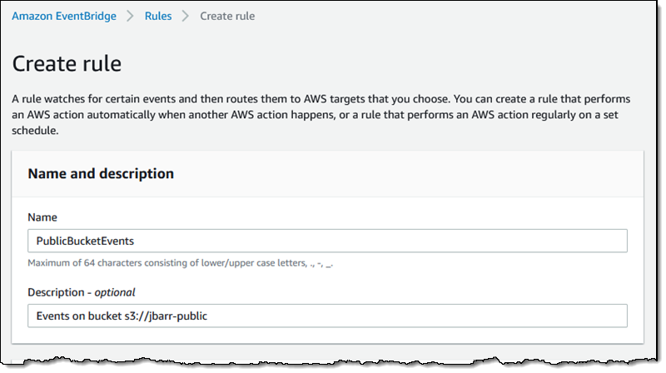Focus the Description input field
This screenshot has height=373, width=666.
326,316
